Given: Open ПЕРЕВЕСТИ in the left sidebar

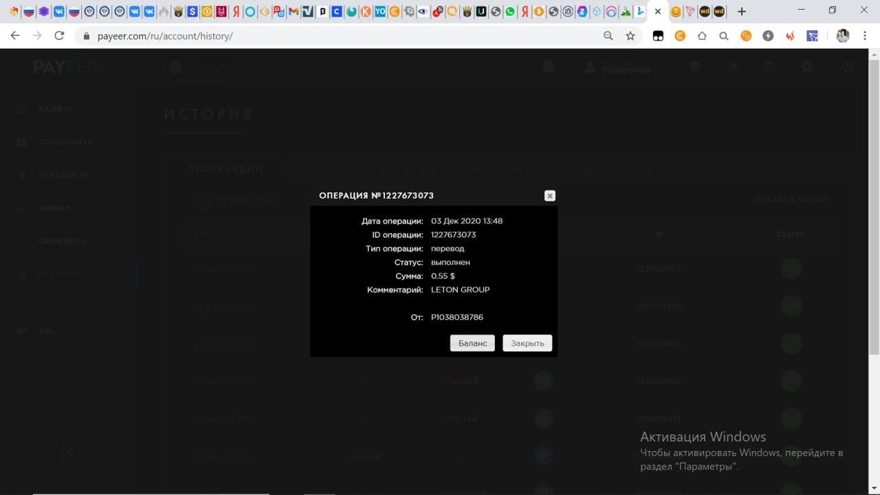Looking at the screenshot, I should 64,175.
